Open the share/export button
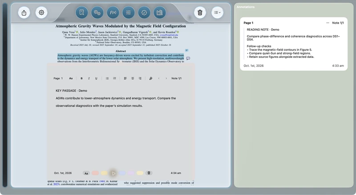 pyautogui.click(x=24, y=12)
